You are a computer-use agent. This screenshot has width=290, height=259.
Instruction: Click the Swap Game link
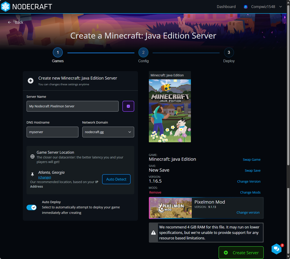[x=251, y=160]
